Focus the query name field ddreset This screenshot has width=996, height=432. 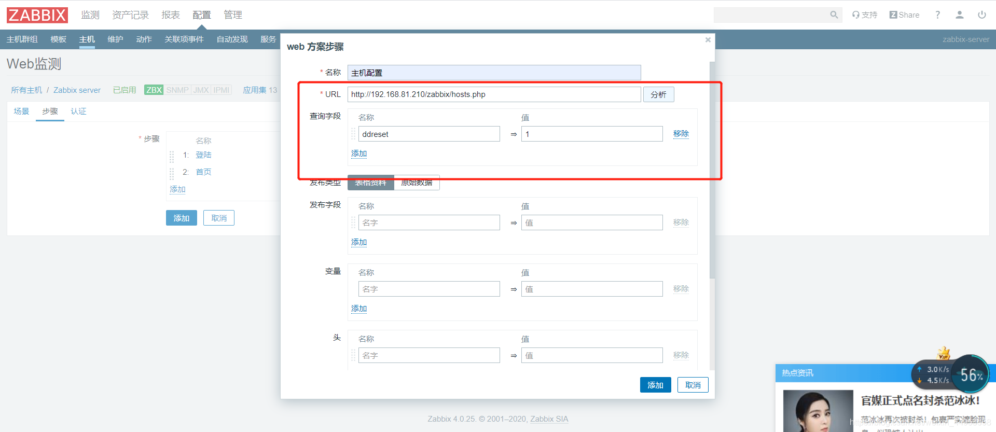pyautogui.click(x=429, y=134)
